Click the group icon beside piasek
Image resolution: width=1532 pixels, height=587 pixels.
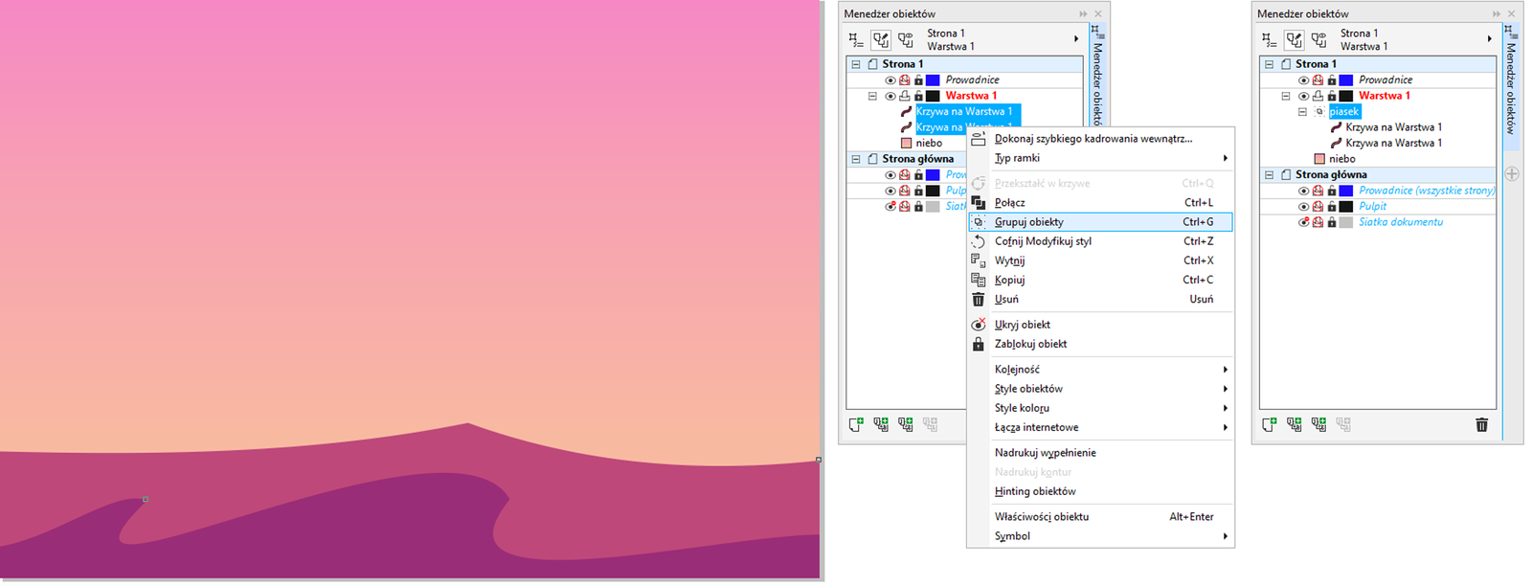pyautogui.click(x=1319, y=112)
